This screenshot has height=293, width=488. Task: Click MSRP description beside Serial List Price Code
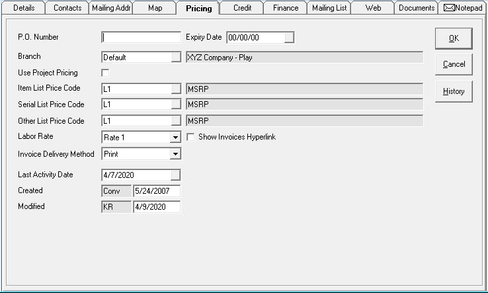[304, 105]
